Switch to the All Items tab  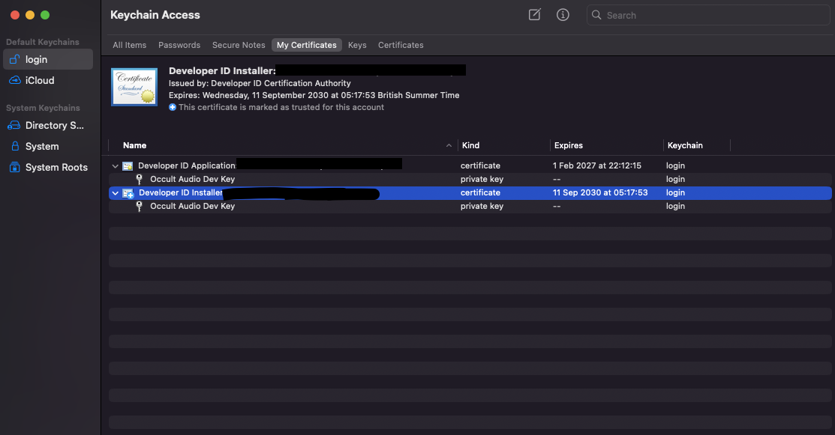(129, 45)
